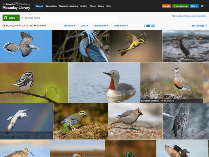Switch to grid view layout
Viewport: 209px width, 157px height.
148,26
